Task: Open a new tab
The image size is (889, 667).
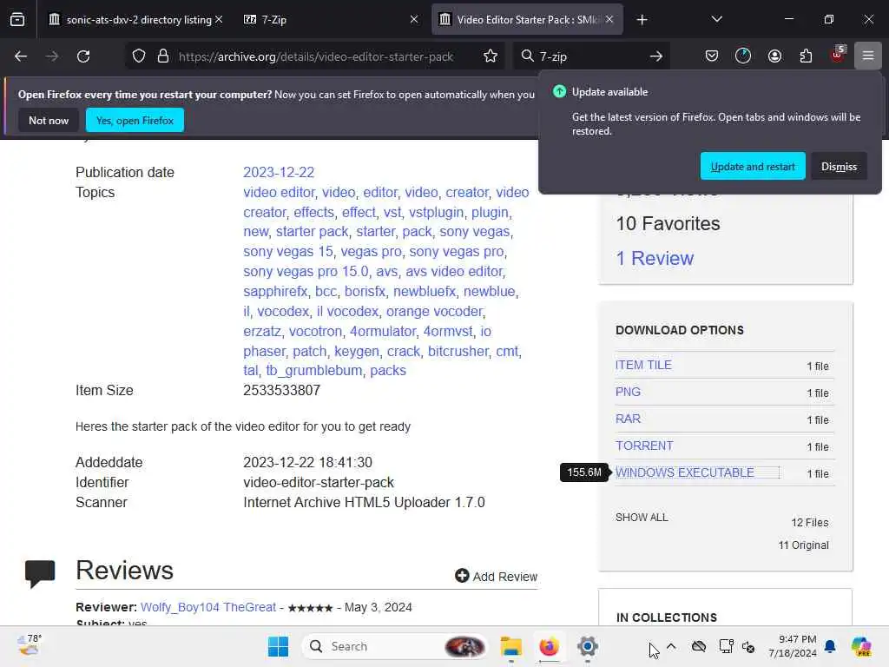Action: tap(642, 20)
